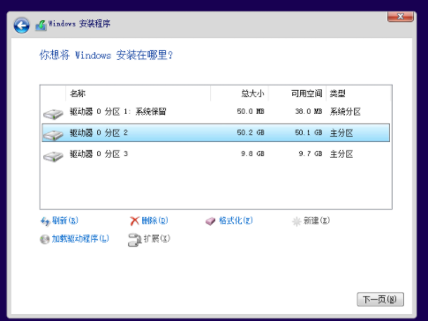Image resolution: width=428 pixels, height=321 pixels.
Task: Click drive icon for 驱动器 0 分区 3
Action: click(x=53, y=156)
